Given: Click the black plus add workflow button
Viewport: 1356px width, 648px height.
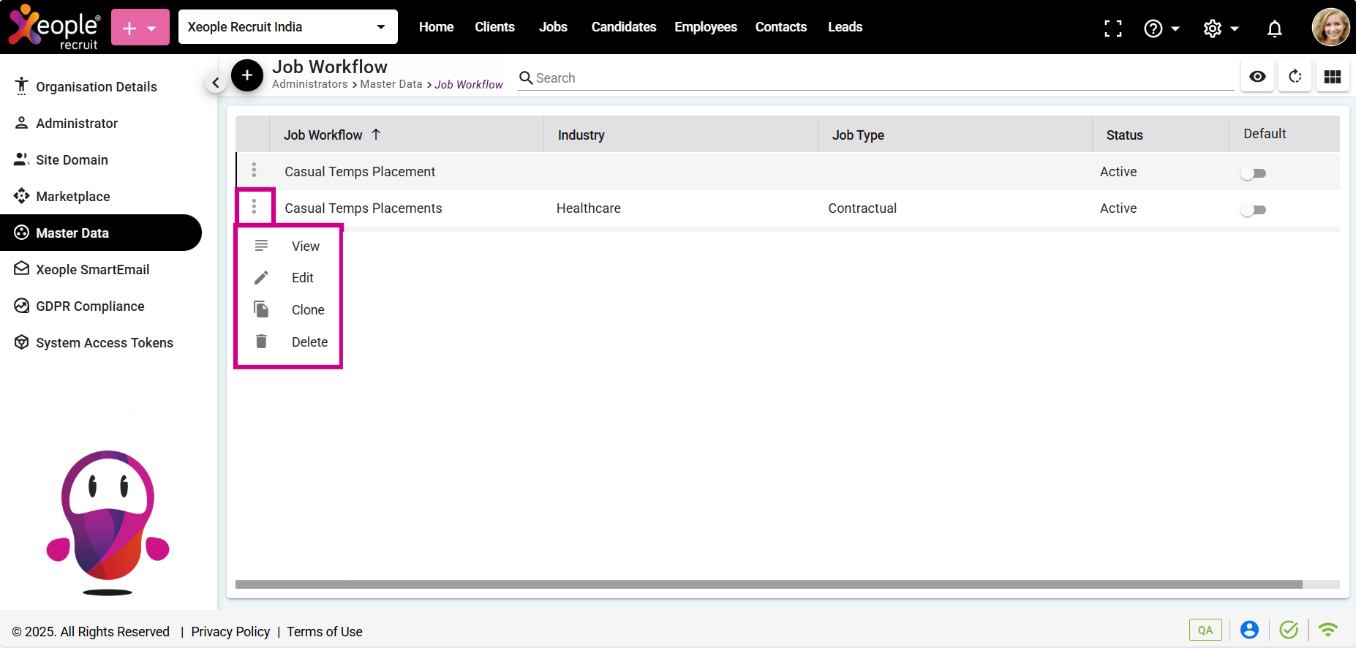Looking at the screenshot, I should [247, 75].
